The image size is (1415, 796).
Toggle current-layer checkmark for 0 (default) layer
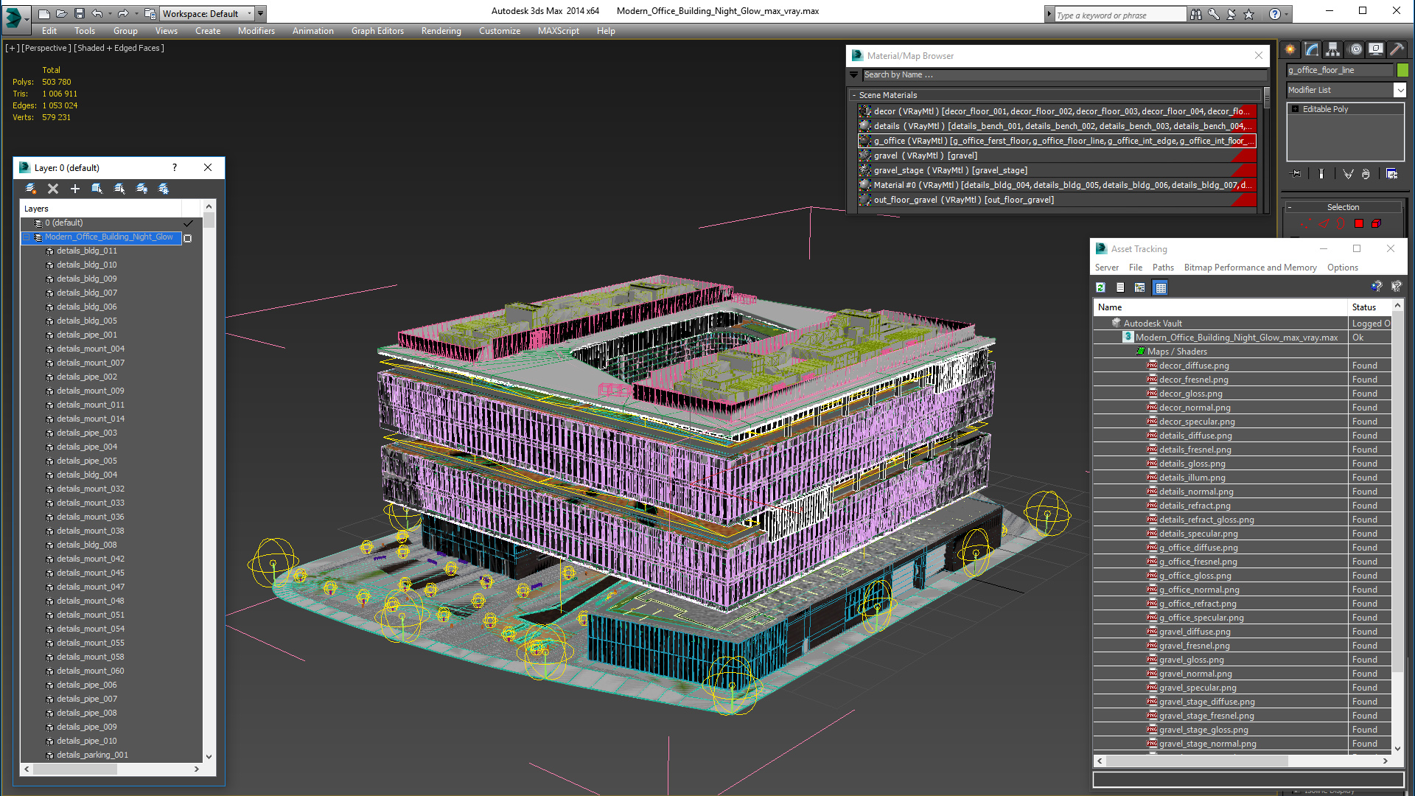click(188, 223)
